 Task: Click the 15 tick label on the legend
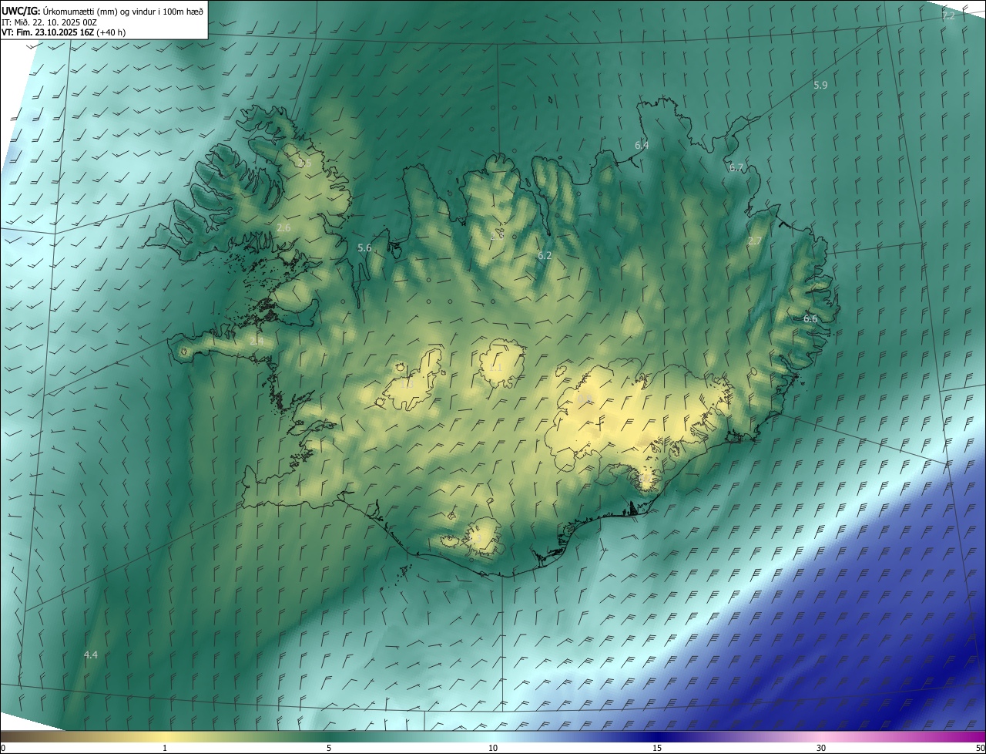(657, 748)
